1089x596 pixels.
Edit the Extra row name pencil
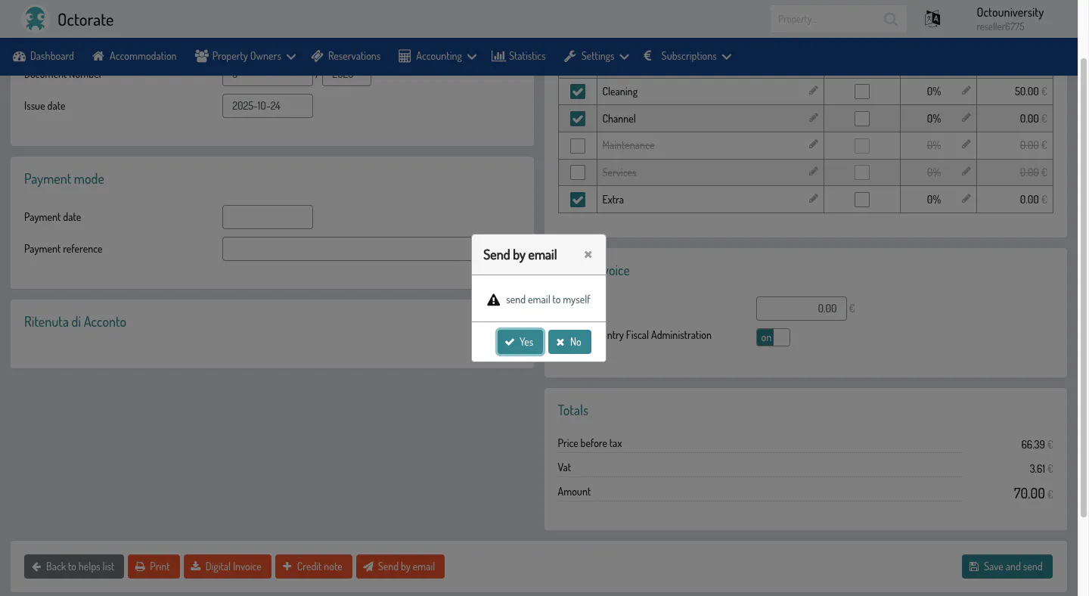tap(813, 199)
